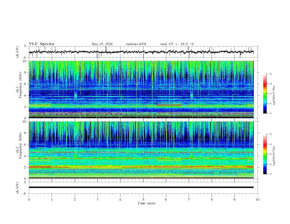Click time axis tick label "5"
The image size is (290, 224).
[143, 199]
